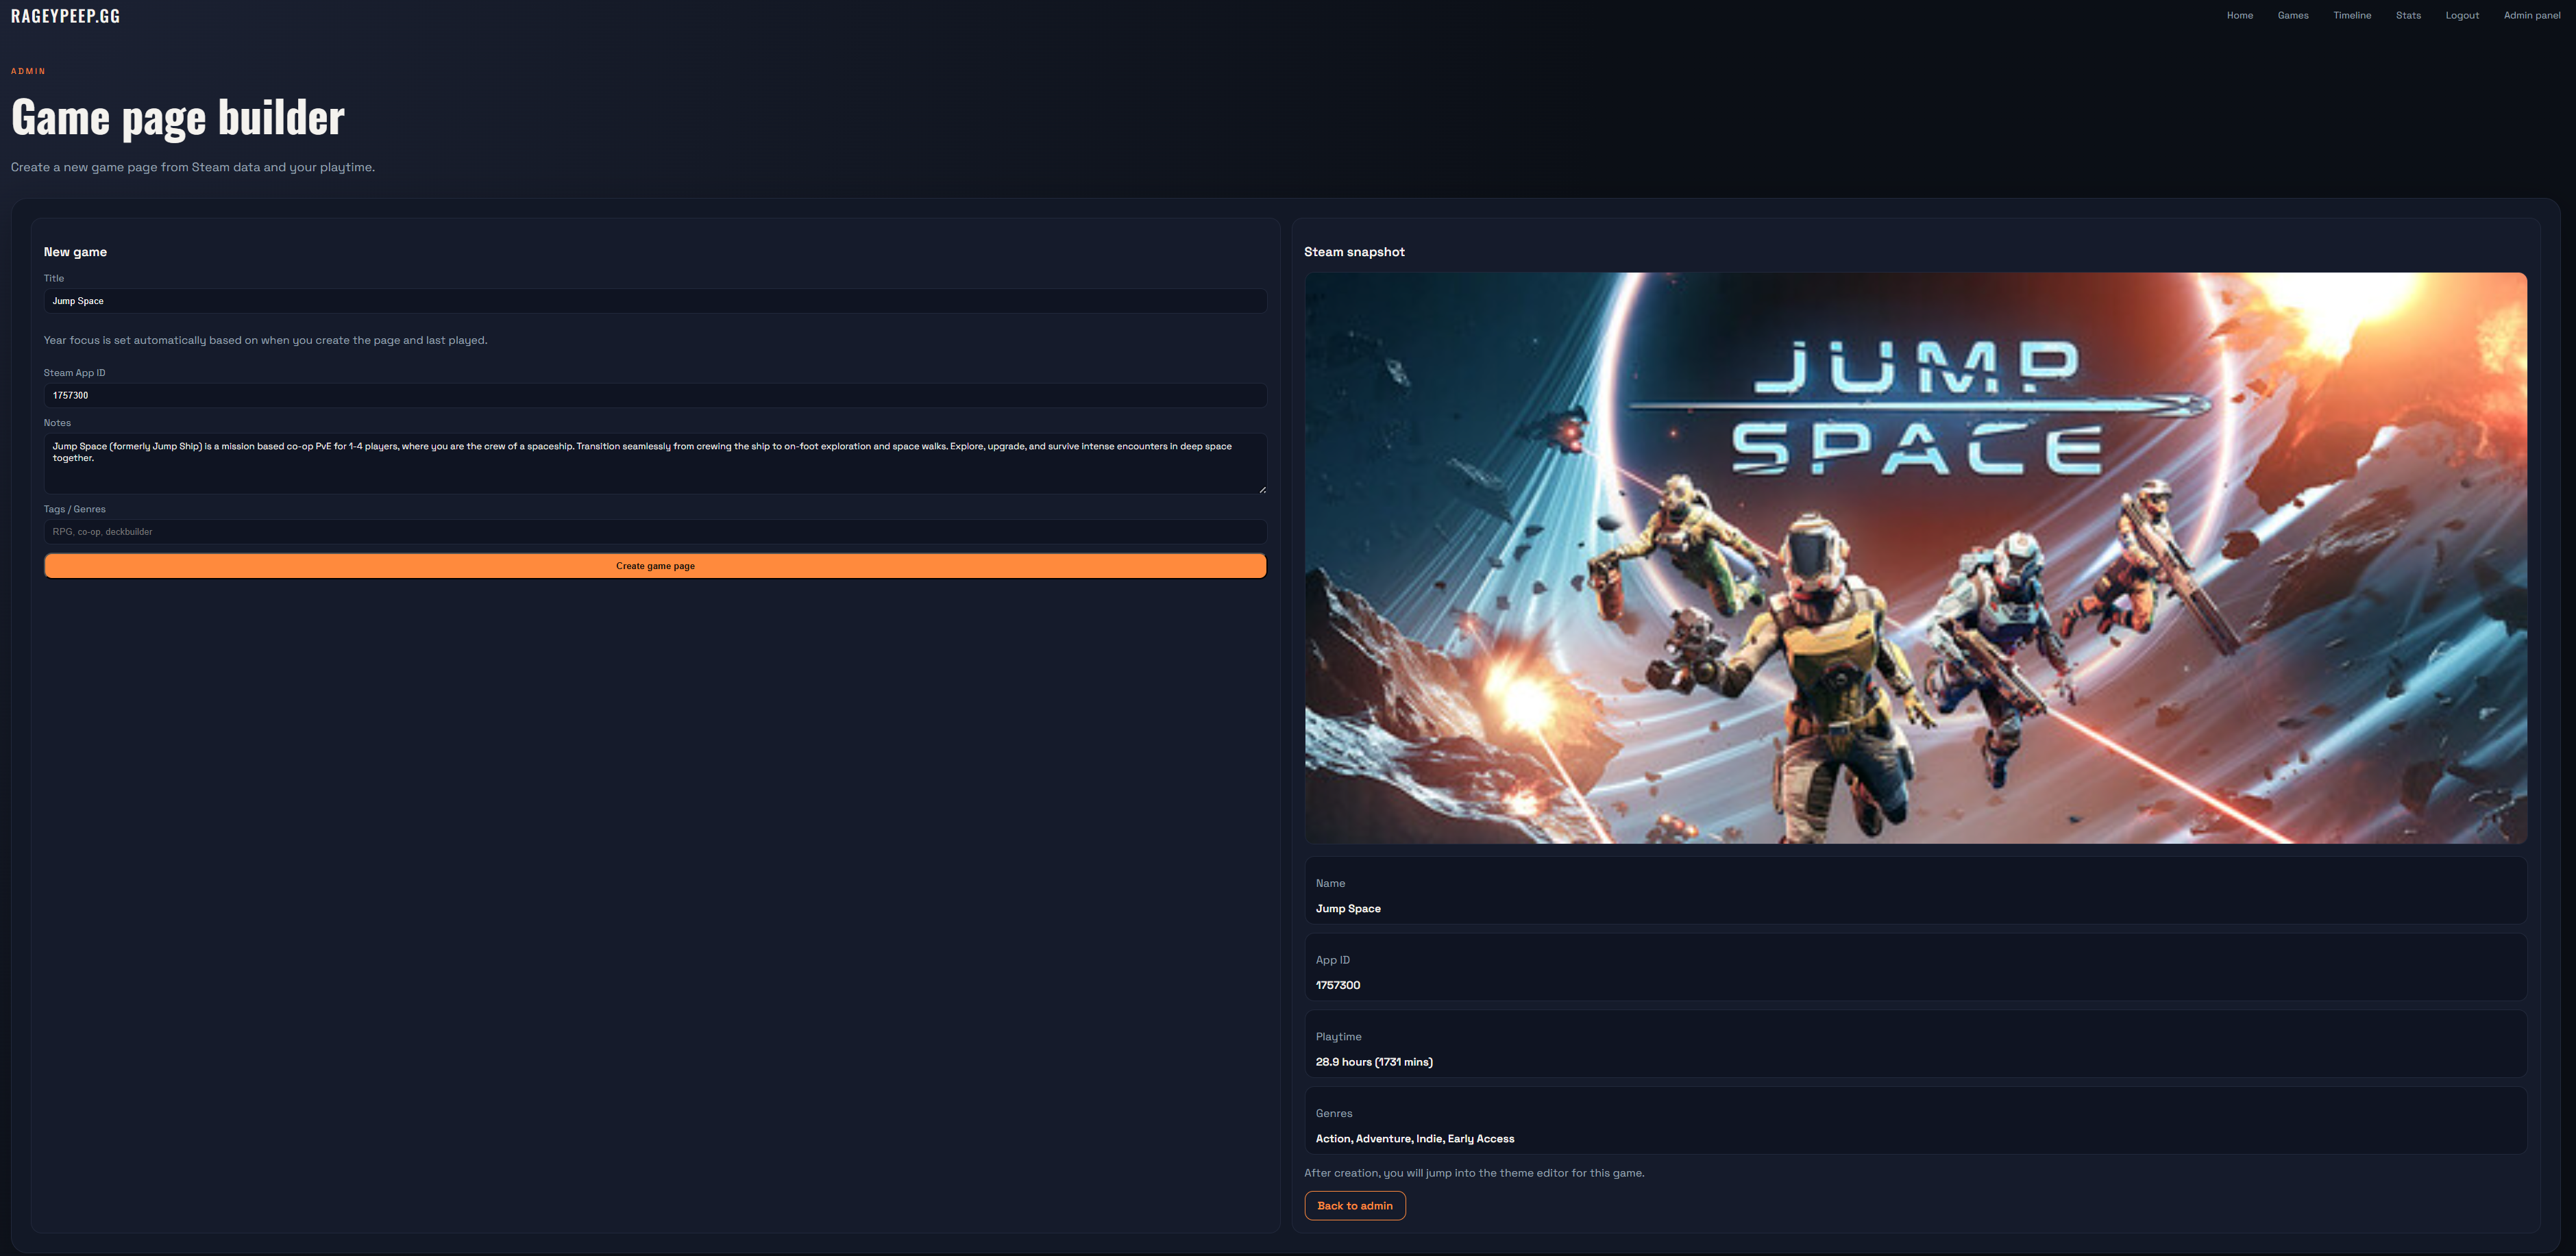Select the Title field containing Jump Space
The image size is (2576, 1256).
tap(655, 301)
